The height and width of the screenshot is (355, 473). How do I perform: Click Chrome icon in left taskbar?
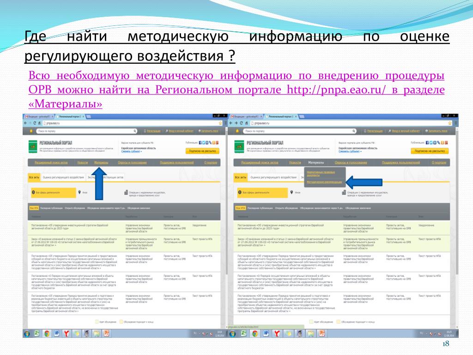47,334
